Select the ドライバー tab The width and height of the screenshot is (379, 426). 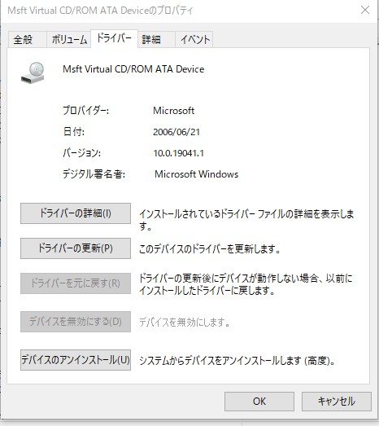[114, 38]
